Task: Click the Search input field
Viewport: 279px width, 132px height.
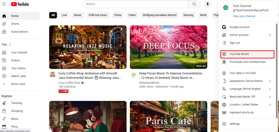Action: 135,4
